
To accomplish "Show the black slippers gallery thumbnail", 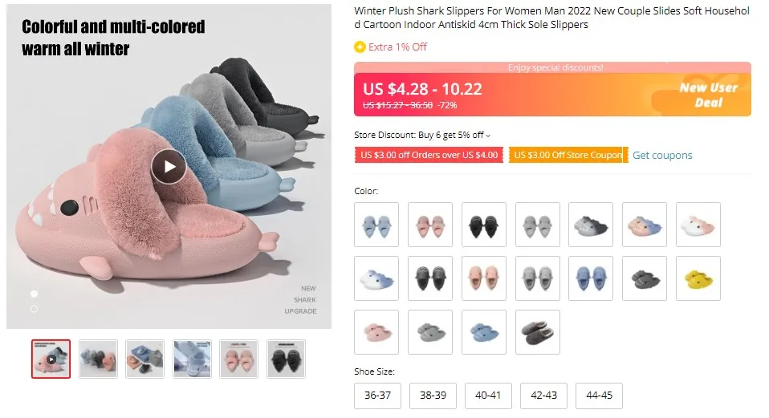I will click(x=286, y=359).
